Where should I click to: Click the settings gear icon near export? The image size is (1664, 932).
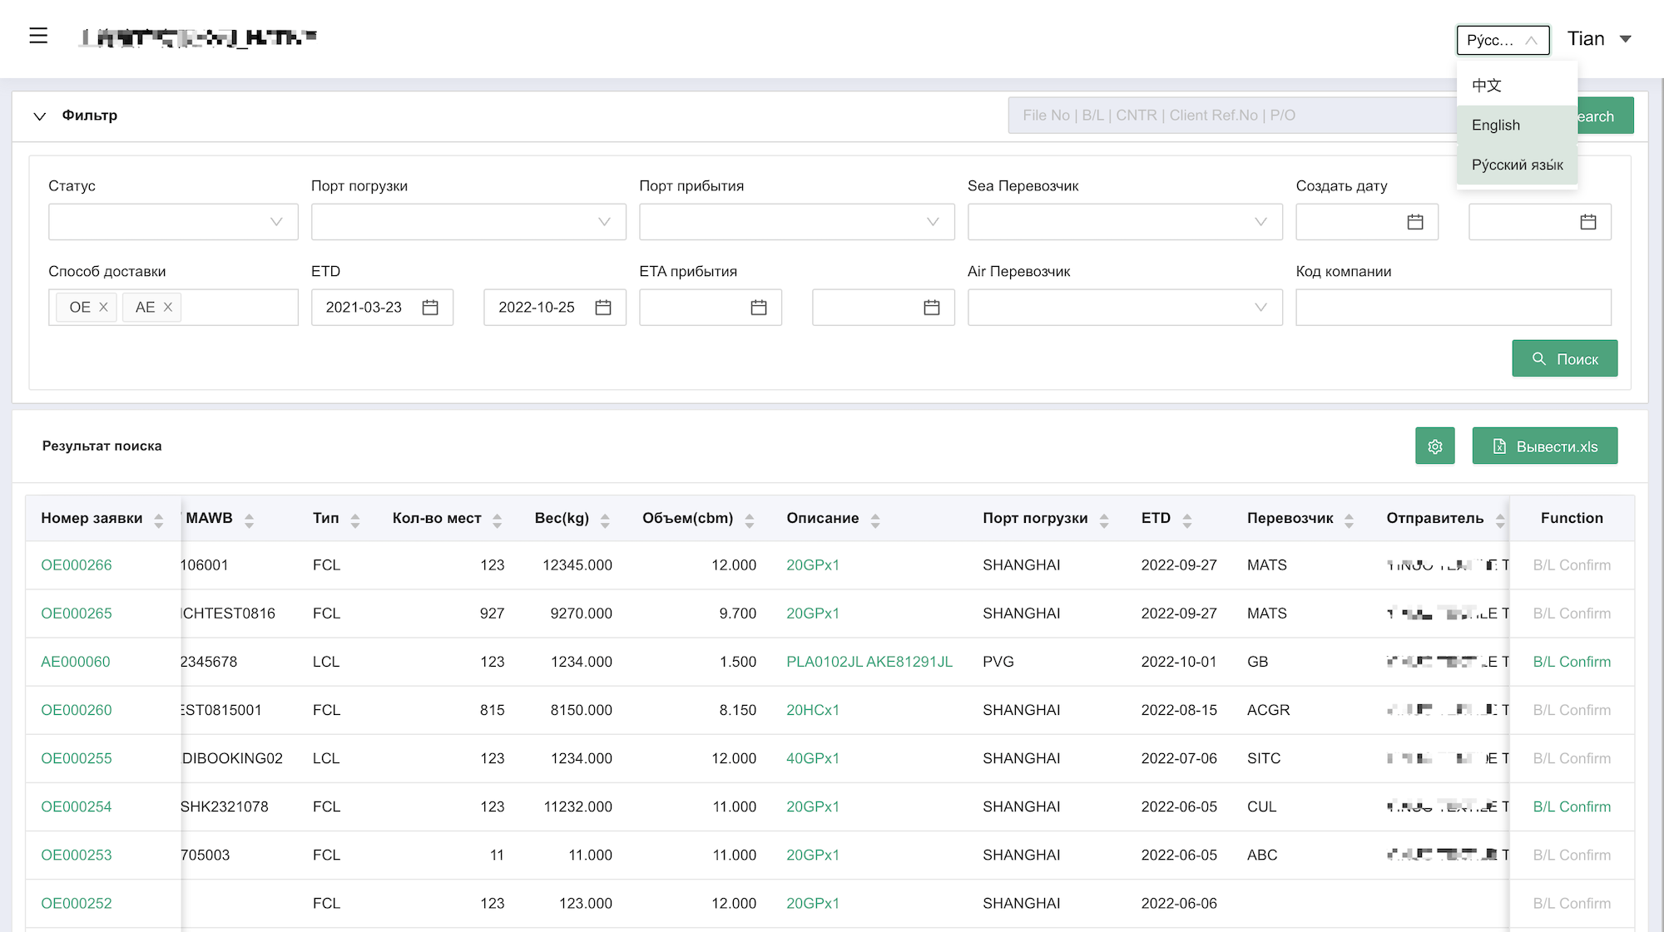pyautogui.click(x=1434, y=446)
